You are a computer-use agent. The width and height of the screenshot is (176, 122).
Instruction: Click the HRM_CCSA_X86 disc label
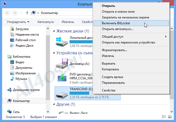click(x=81, y=78)
